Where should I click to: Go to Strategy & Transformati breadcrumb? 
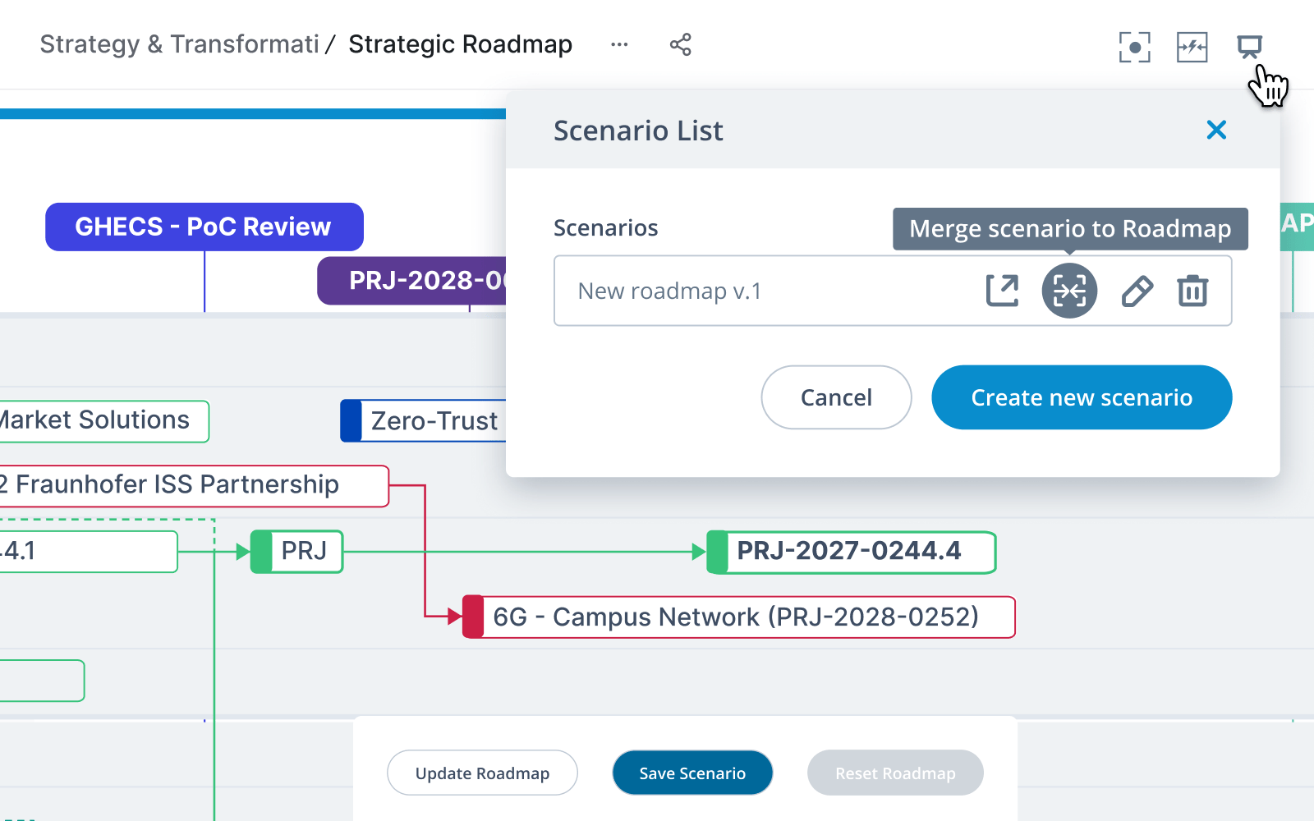tap(179, 44)
